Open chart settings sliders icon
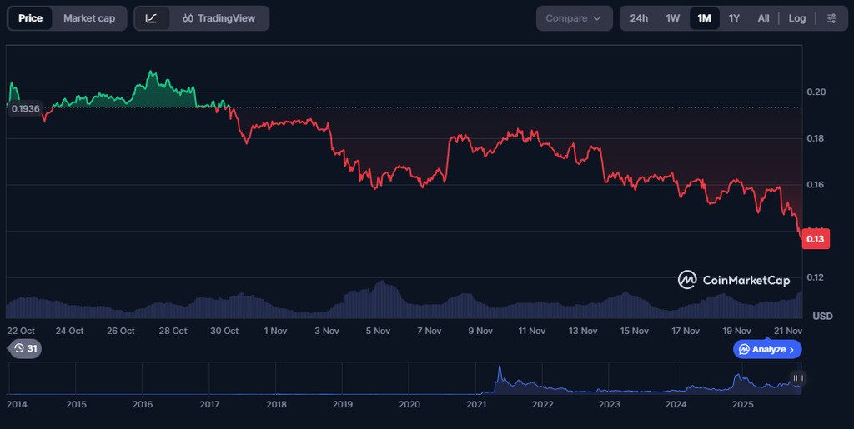The image size is (854, 429). (831, 18)
